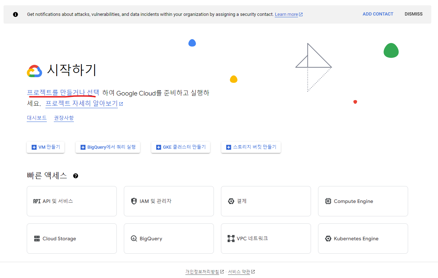Click the Google Cloud logo icon
The width and height of the screenshot is (438, 278).
[34, 71]
